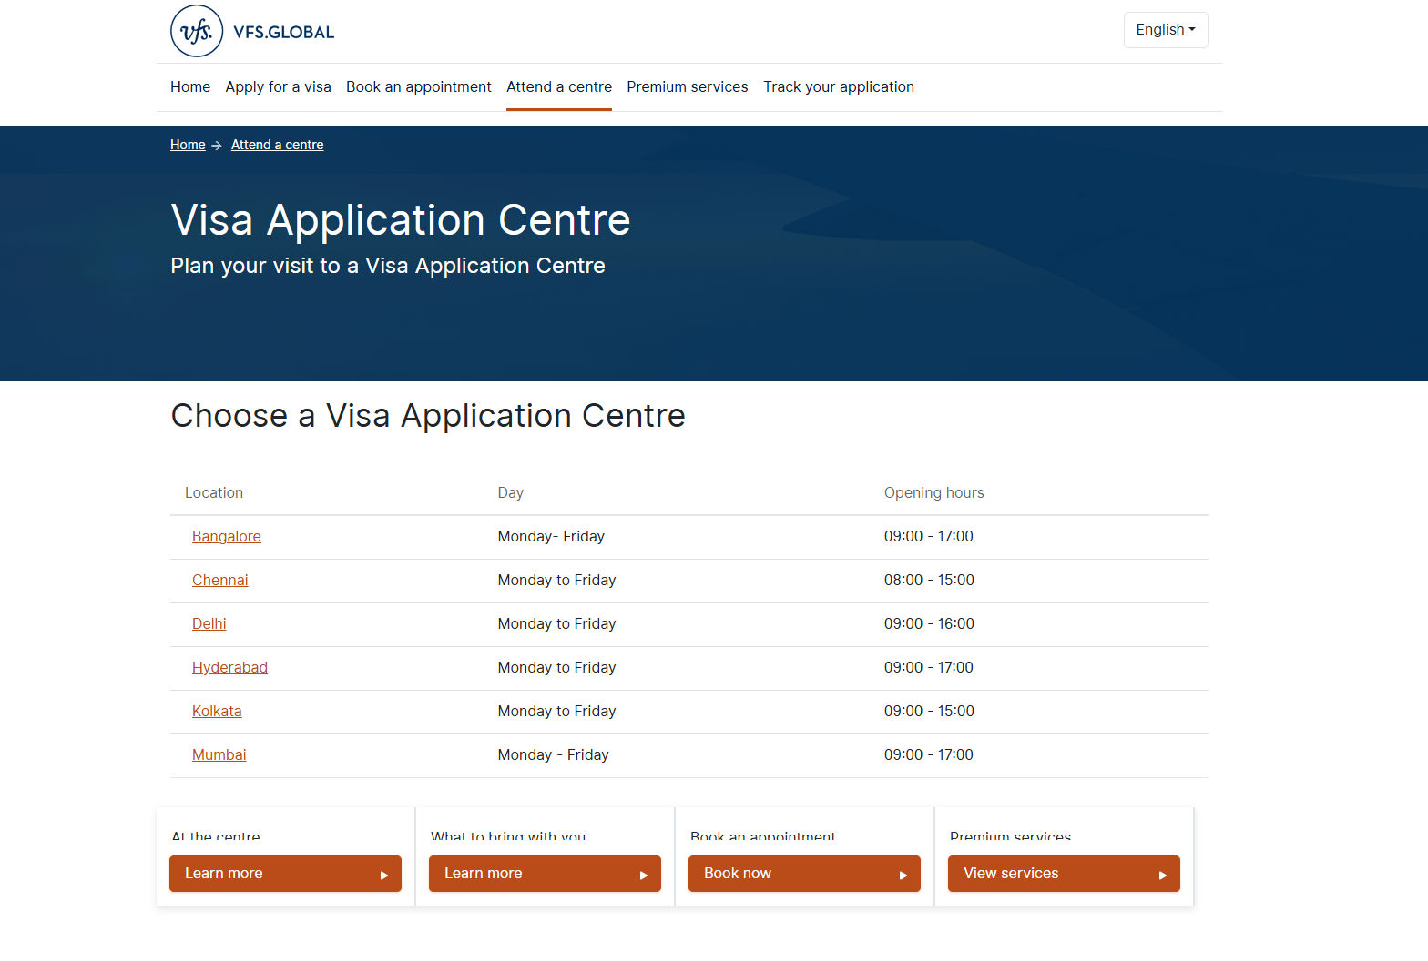Click the View services button
1428x961 pixels.
[1064, 874]
